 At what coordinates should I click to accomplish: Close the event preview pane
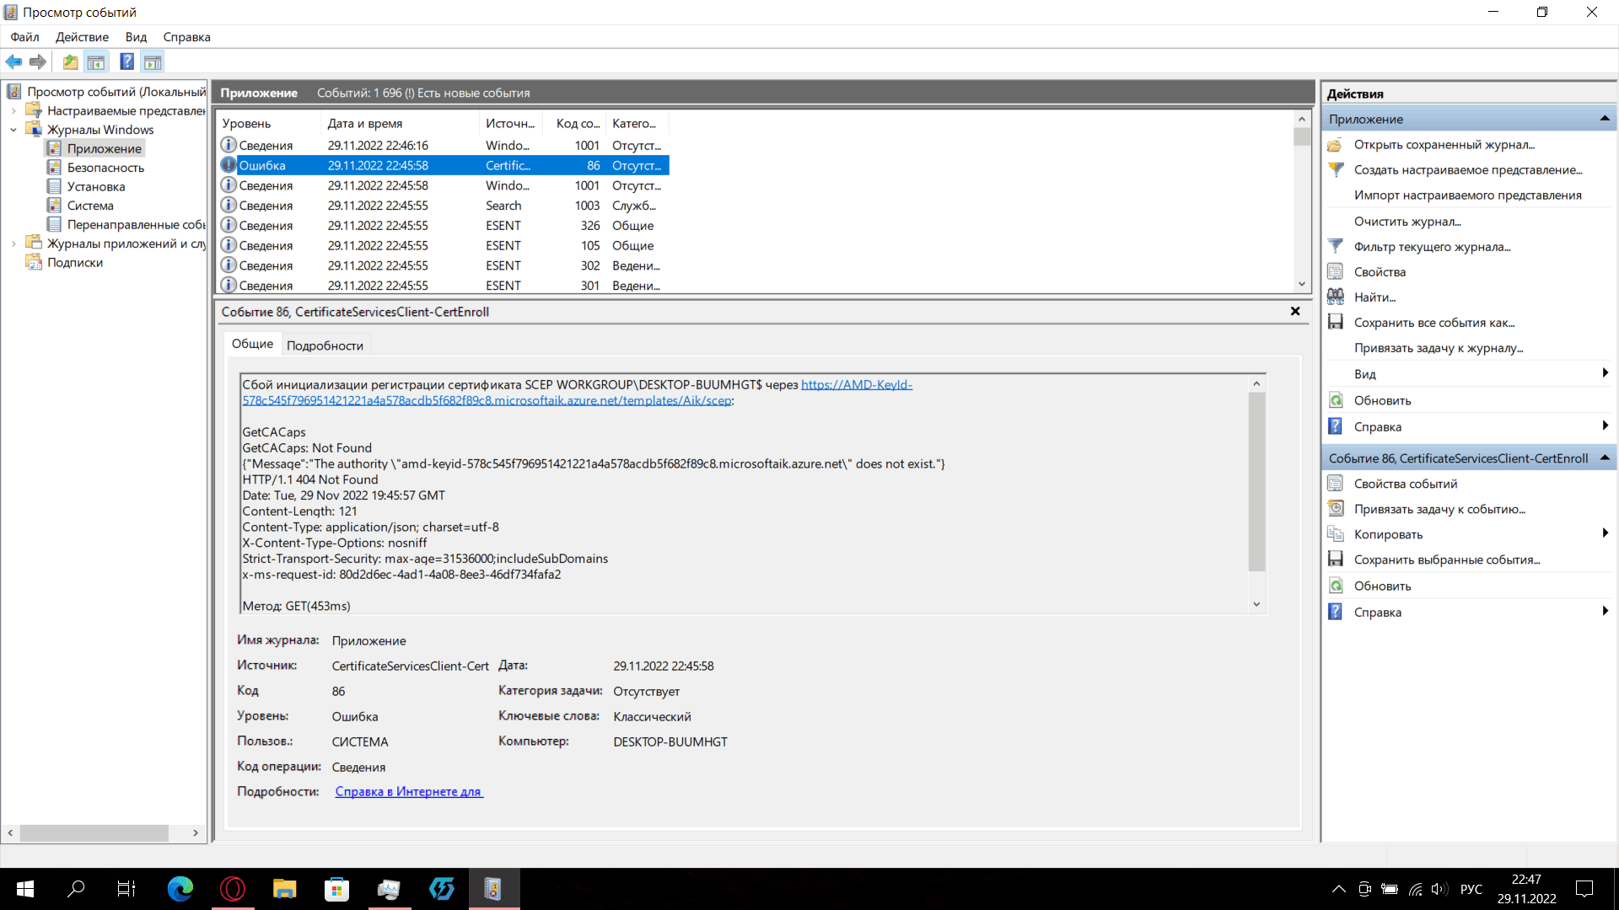click(x=1295, y=311)
